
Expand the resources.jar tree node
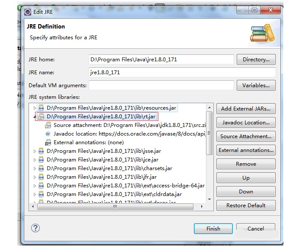click(x=35, y=108)
